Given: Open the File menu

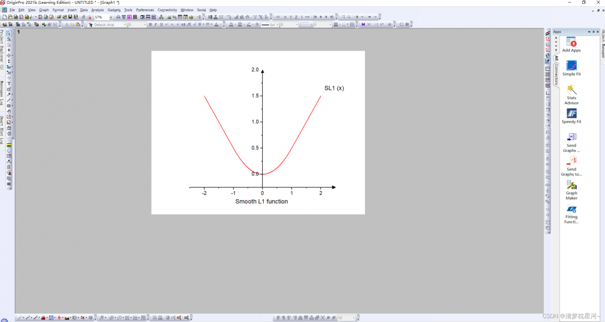Looking at the screenshot, I should pos(12,10).
